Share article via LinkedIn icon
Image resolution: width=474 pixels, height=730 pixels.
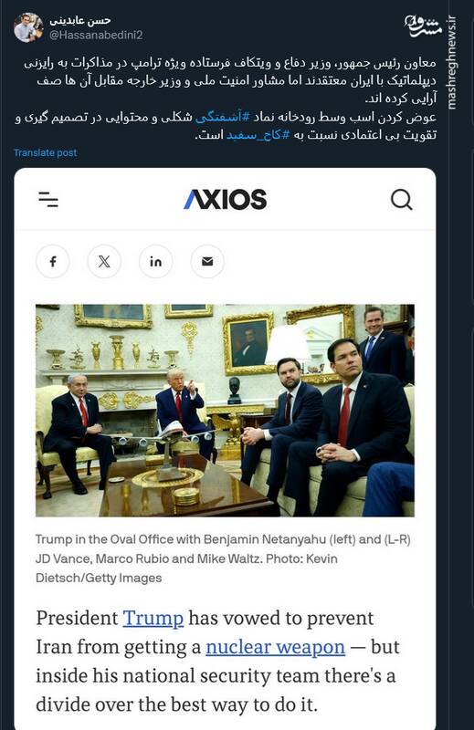coord(155,261)
